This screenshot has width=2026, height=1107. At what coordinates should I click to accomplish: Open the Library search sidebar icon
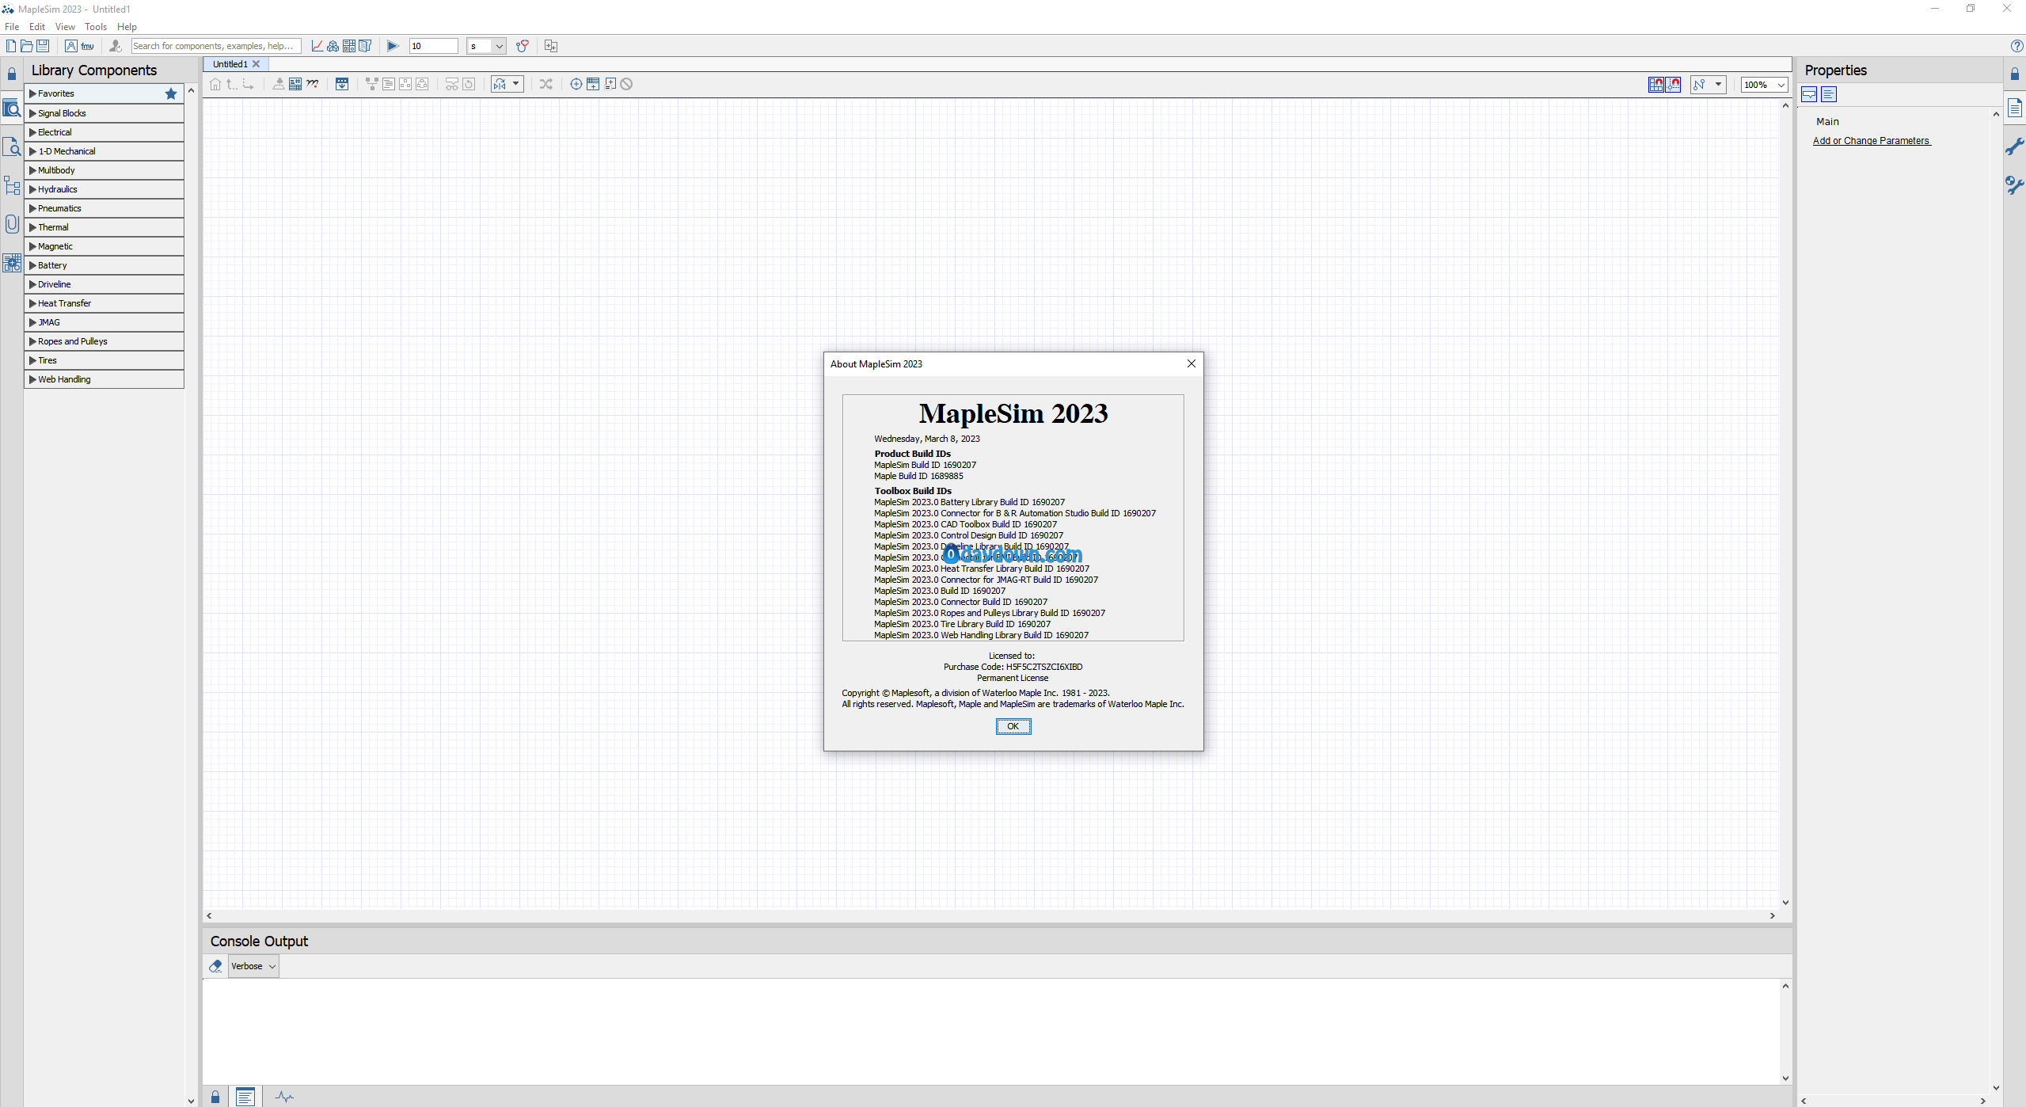click(x=12, y=108)
